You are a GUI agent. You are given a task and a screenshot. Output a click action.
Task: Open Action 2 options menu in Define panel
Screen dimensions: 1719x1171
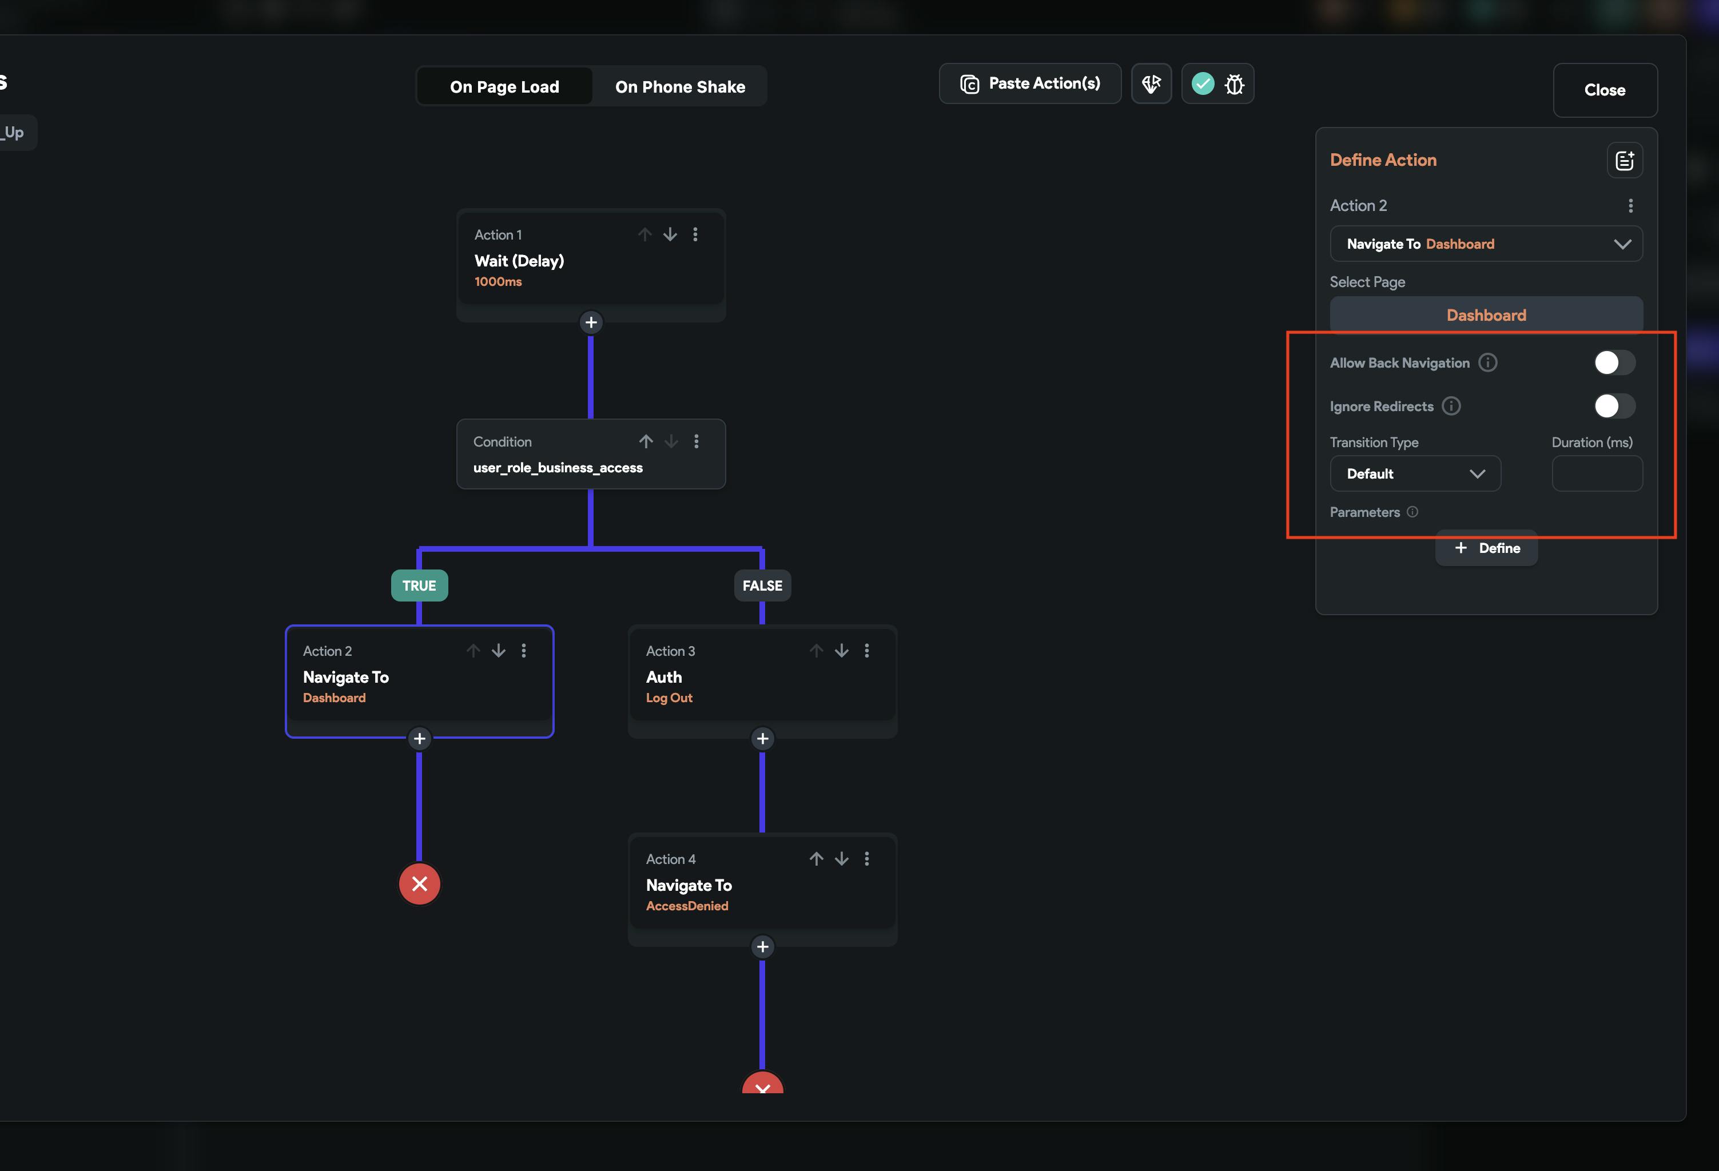click(1630, 206)
